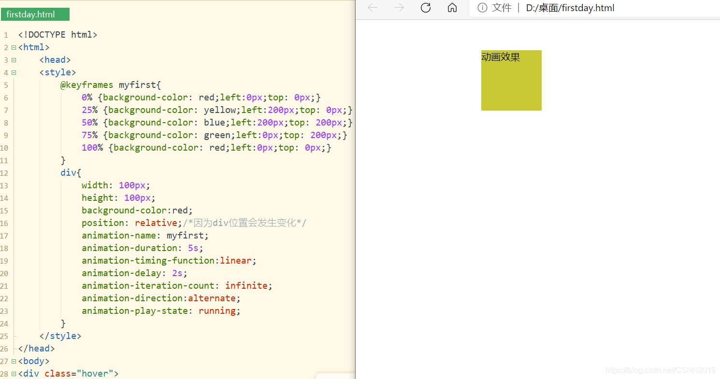Collapse the head tag fold on line 3
Viewport: 720px width, 379px height.
tap(14, 60)
